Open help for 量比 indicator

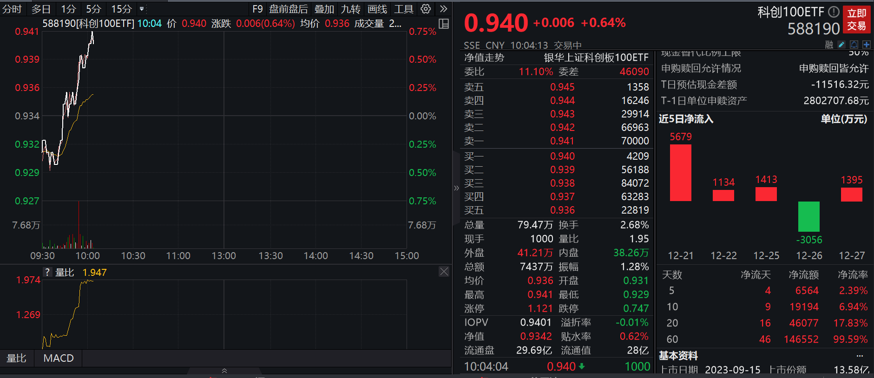click(x=47, y=272)
